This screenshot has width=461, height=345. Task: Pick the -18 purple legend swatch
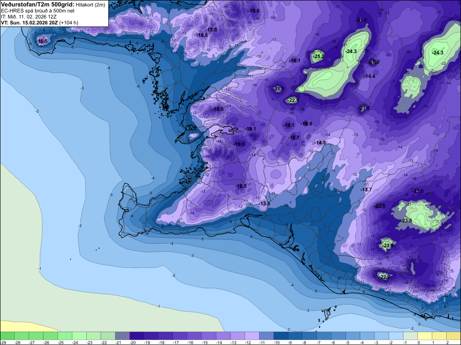tap(165, 336)
